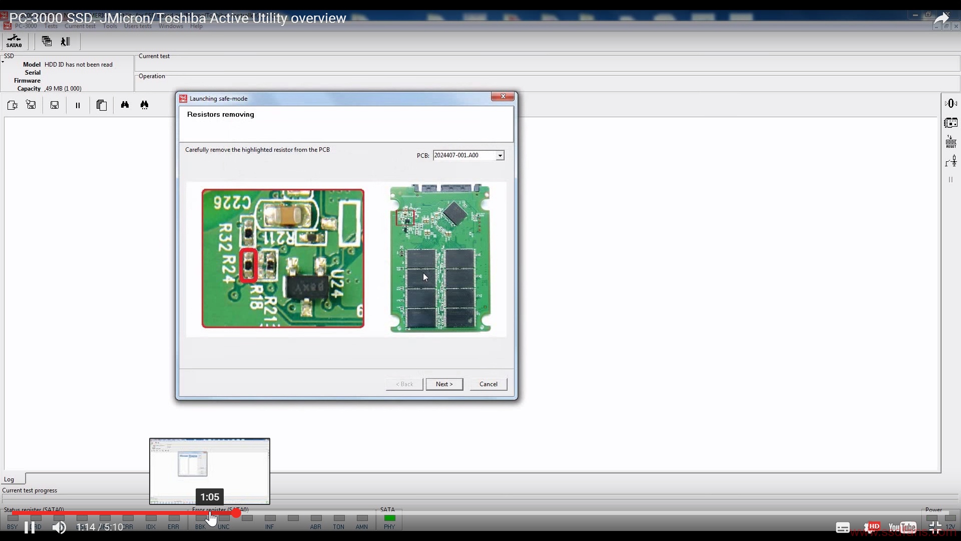961x541 pixels.
Task: Click the second toolbar save-profile icon
Action: click(x=31, y=105)
